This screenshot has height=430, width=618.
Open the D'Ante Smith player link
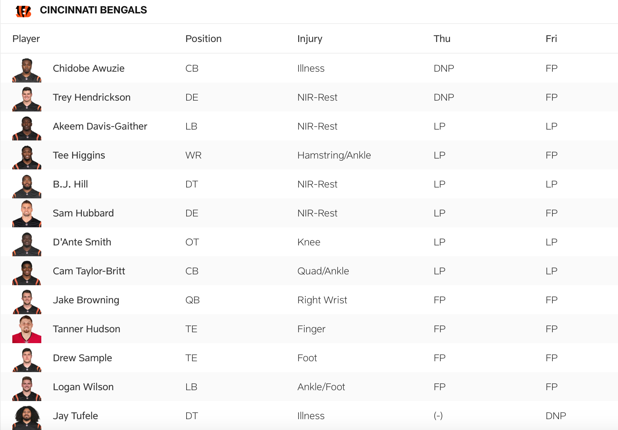pos(82,242)
